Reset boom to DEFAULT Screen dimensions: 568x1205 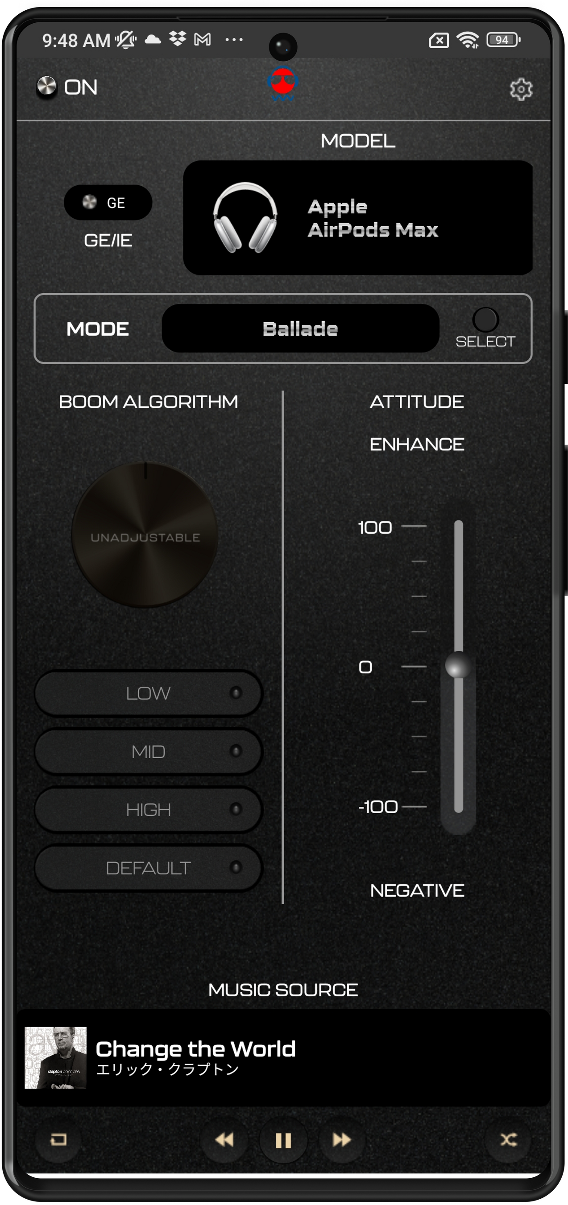[148, 868]
